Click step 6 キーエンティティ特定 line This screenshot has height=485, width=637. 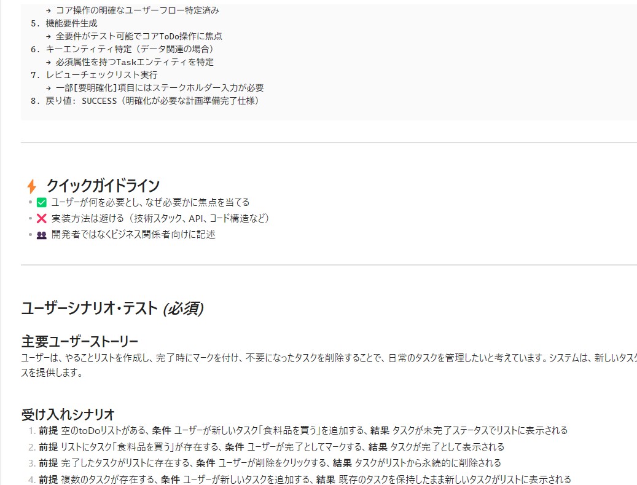click(122, 49)
